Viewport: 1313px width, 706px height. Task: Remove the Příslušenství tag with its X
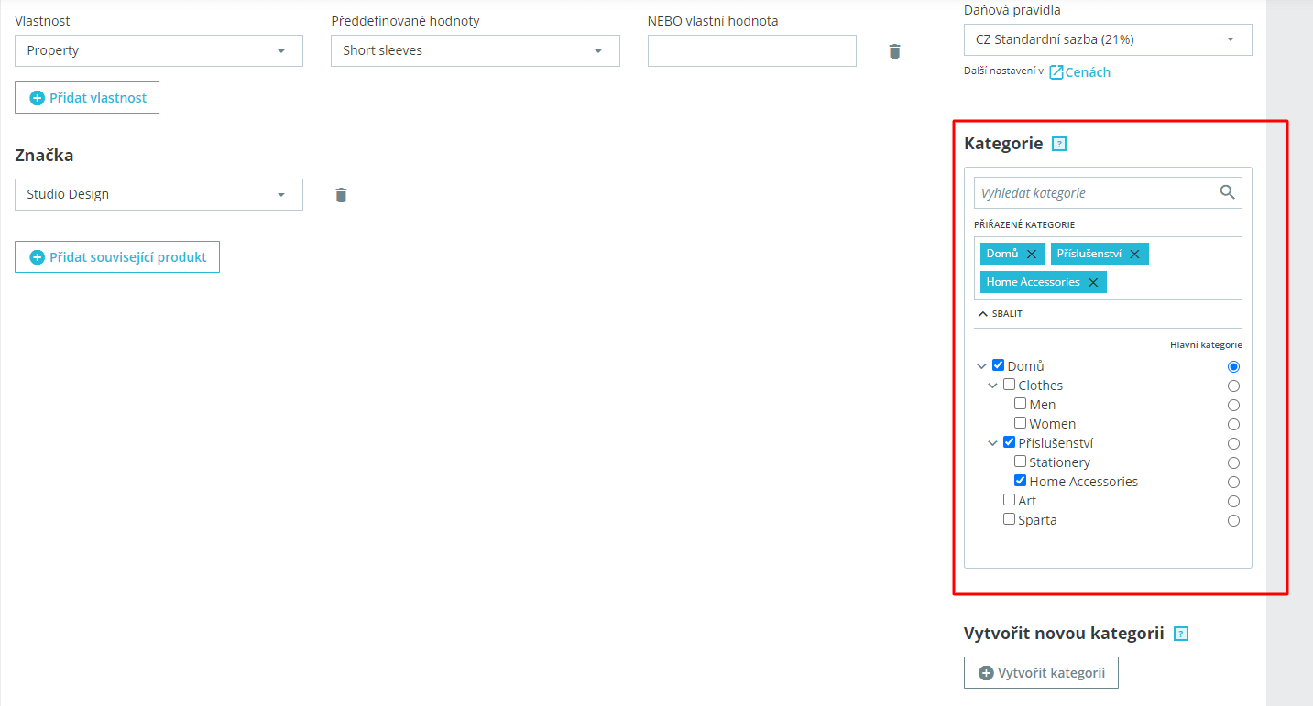[x=1134, y=254]
